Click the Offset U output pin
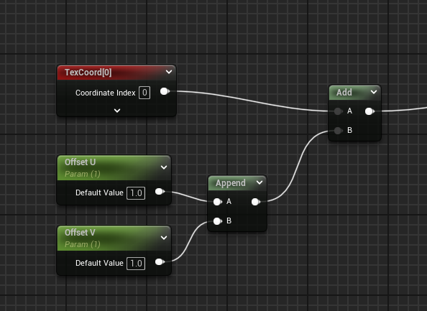This screenshot has height=311, width=427. 160,192
